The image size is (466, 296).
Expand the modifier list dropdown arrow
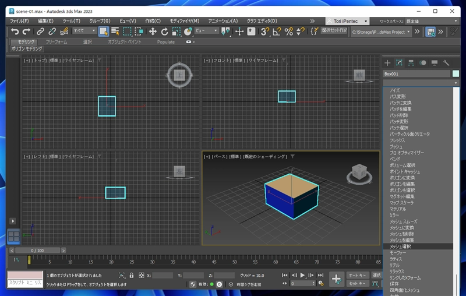coord(456,83)
